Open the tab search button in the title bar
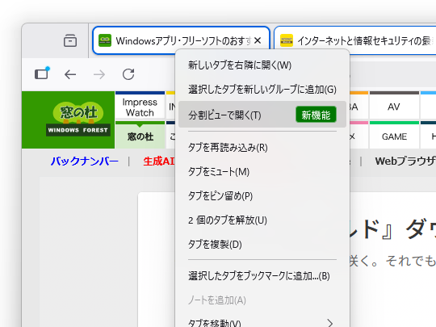436x327 pixels. 70,40
